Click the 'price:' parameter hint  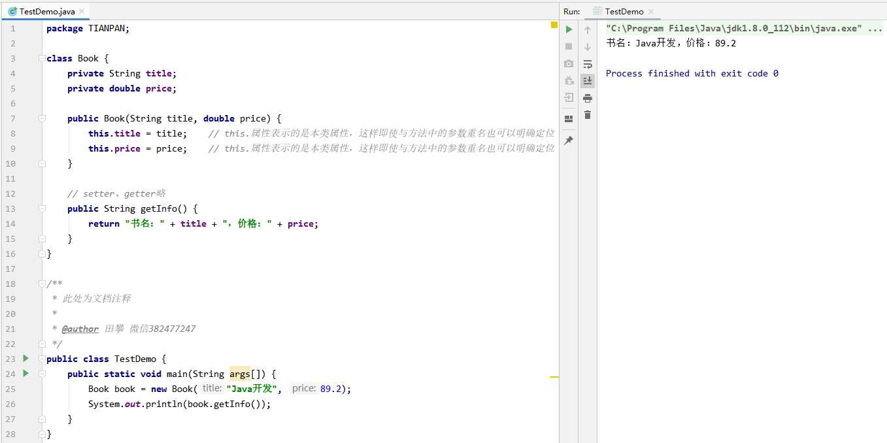point(304,388)
